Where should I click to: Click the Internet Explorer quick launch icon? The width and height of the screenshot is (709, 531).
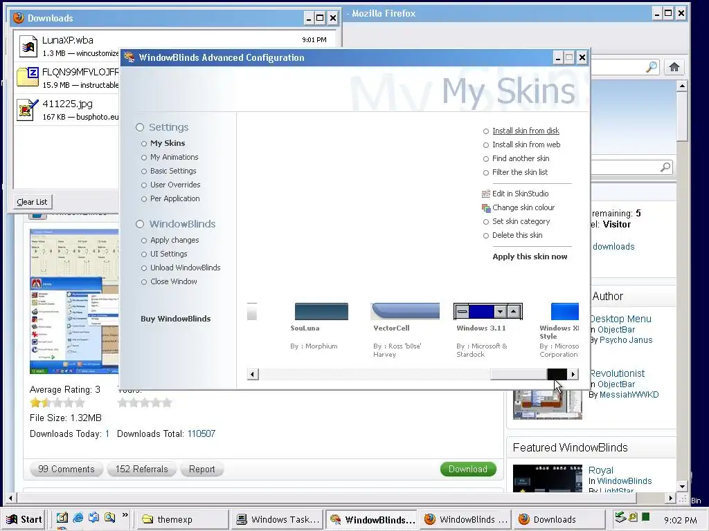click(x=78, y=517)
